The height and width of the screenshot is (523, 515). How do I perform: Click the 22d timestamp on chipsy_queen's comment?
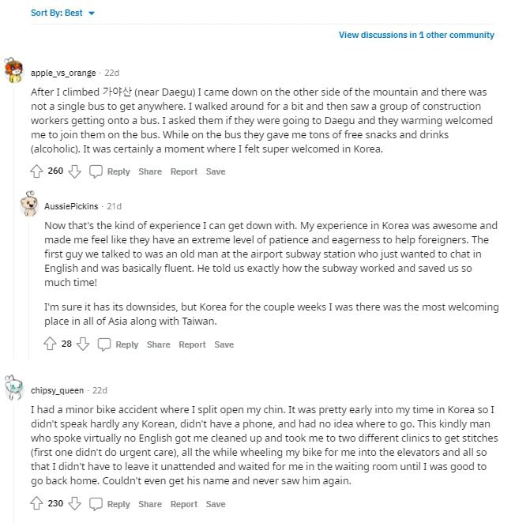[x=100, y=390]
